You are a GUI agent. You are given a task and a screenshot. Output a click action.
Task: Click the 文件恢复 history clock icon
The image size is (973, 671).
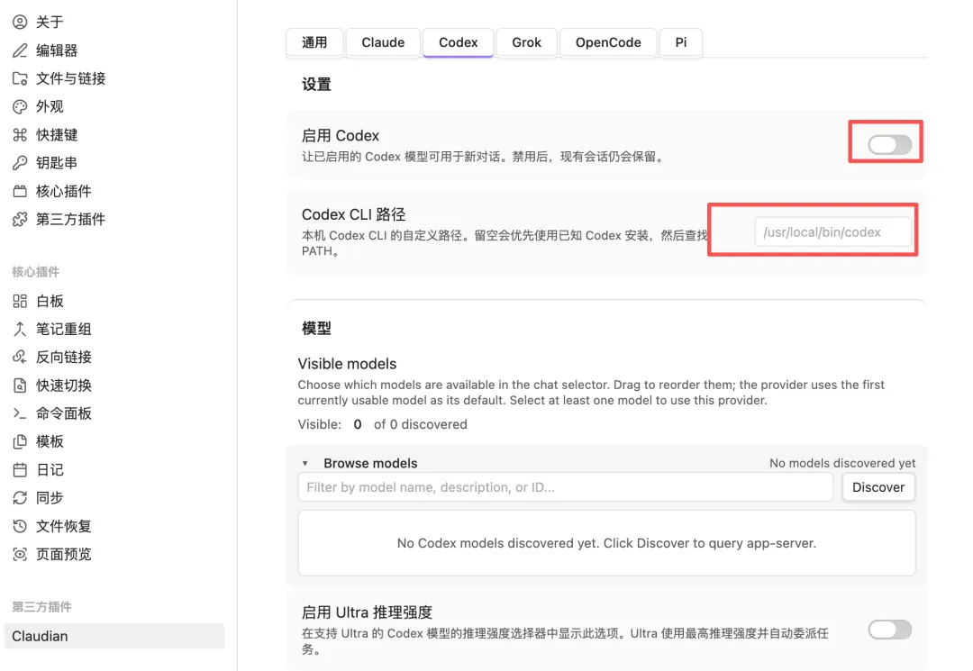tap(20, 527)
